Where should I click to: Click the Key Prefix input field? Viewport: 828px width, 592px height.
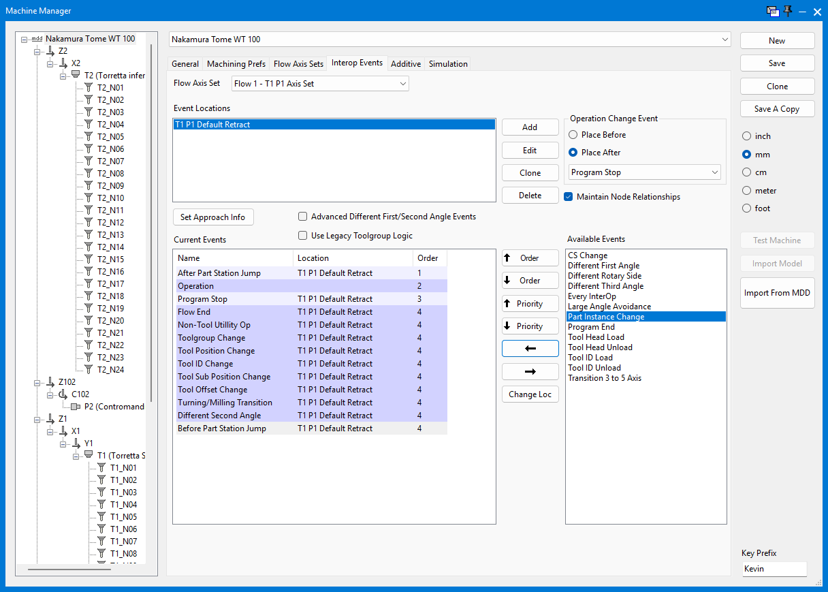(774, 569)
